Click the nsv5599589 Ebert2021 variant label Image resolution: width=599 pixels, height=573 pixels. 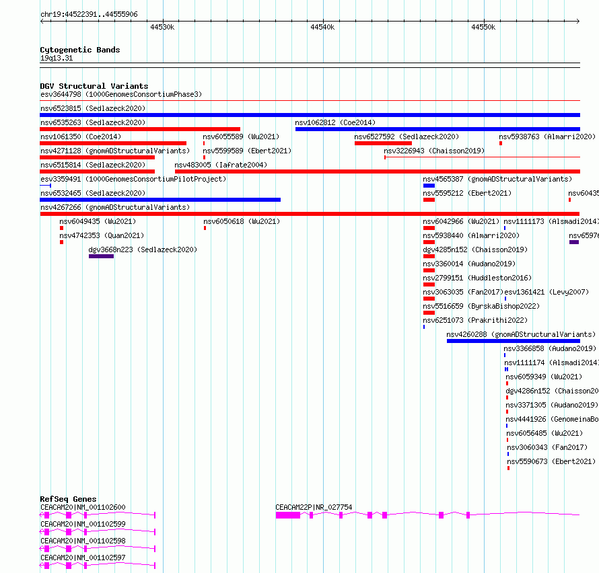[x=247, y=151]
